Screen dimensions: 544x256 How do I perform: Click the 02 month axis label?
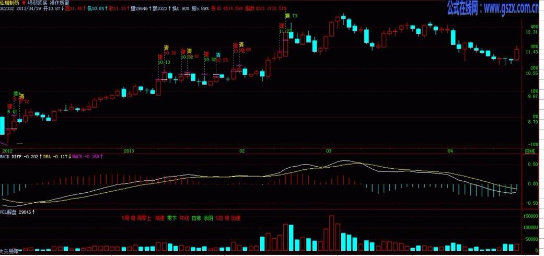pyautogui.click(x=242, y=151)
